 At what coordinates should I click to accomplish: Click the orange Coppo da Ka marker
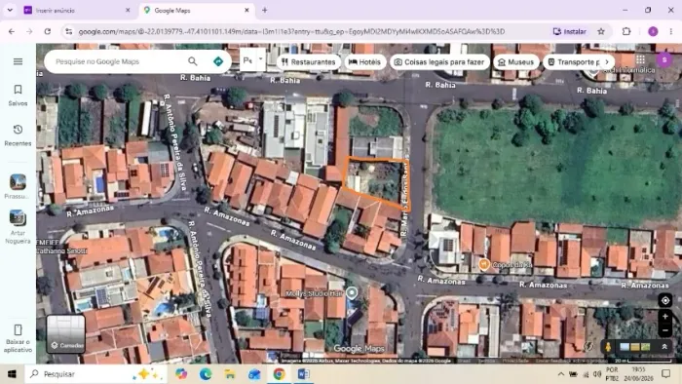coord(483,264)
